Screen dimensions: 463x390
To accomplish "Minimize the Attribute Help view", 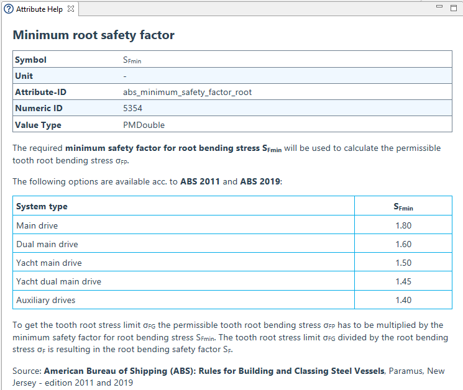I will point(439,7).
